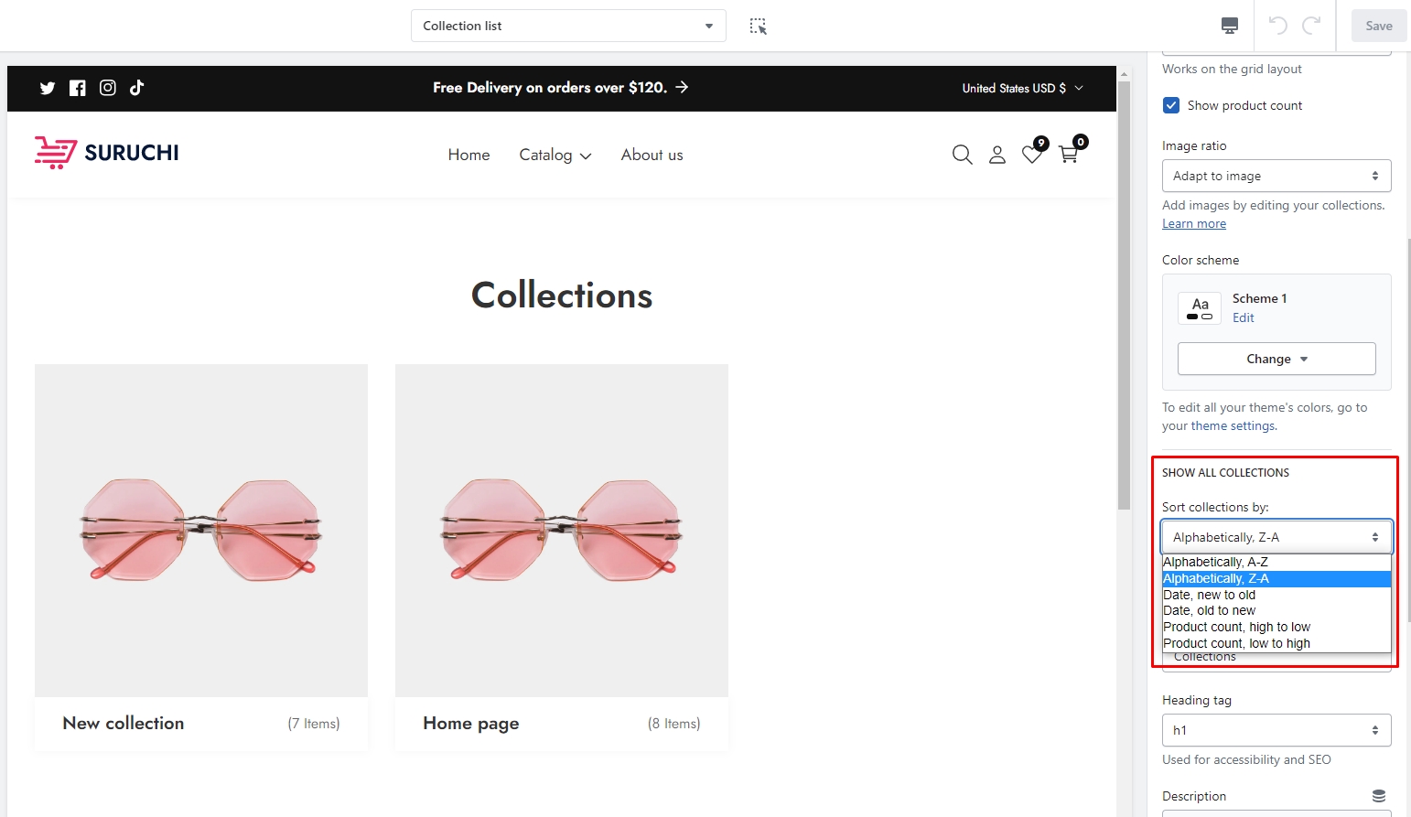
Task: Open the TikTok social icon
Action: pos(137,88)
